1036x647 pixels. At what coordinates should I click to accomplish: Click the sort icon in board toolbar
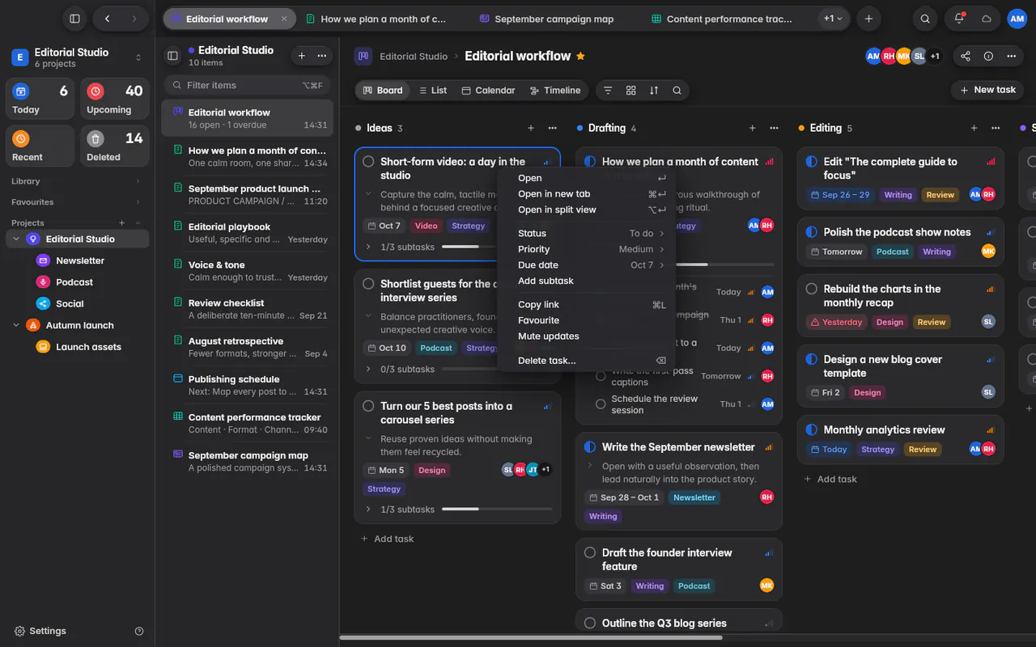pyautogui.click(x=654, y=91)
